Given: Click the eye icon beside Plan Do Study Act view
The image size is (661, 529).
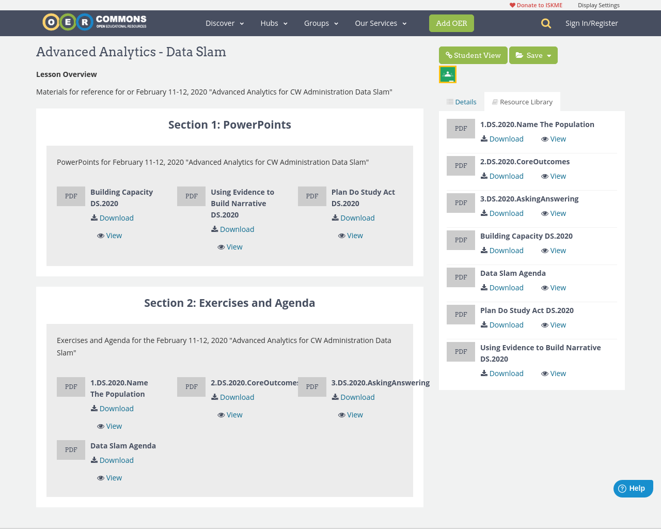Looking at the screenshot, I should pyautogui.click(x=340, y=235).
